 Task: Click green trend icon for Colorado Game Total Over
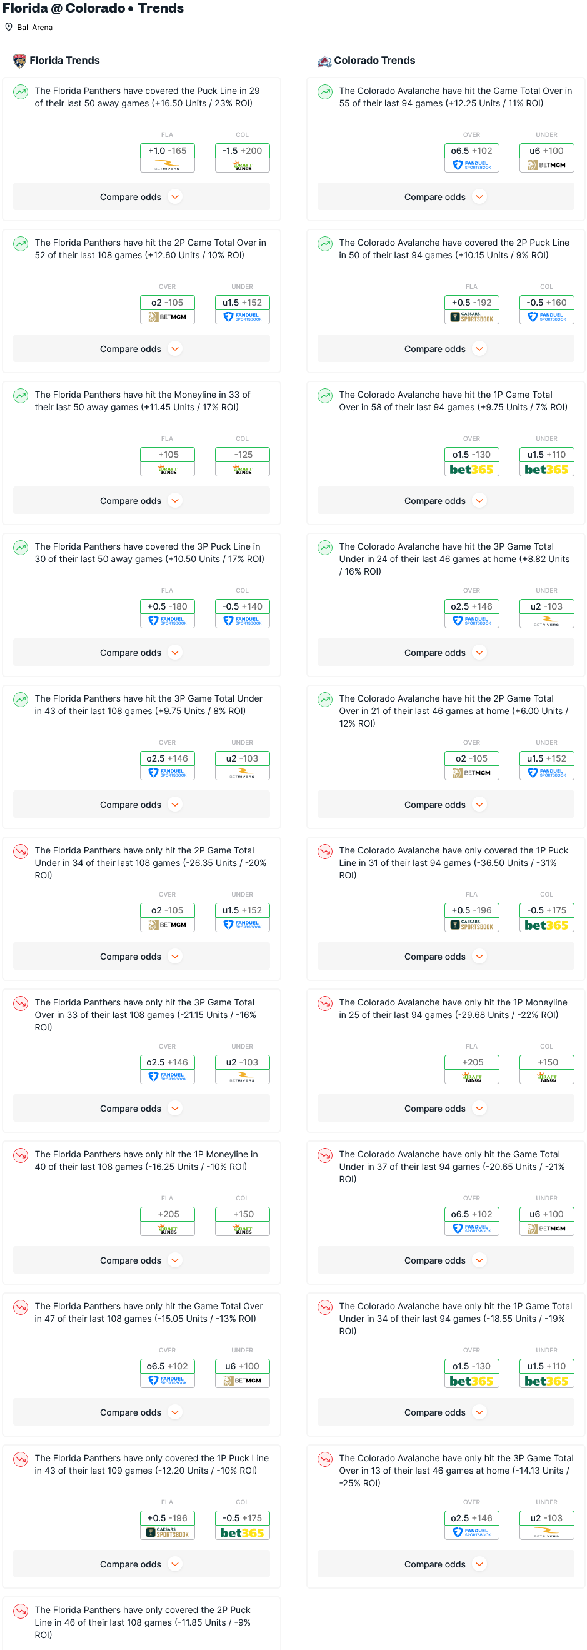[324, 91]
